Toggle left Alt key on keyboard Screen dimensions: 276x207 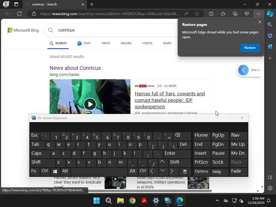click(65, 171)
